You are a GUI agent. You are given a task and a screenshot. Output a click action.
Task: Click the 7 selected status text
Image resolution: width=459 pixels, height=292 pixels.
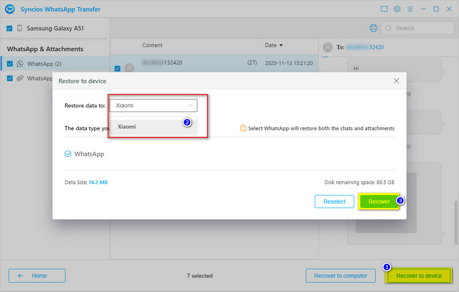pos(200,275)
